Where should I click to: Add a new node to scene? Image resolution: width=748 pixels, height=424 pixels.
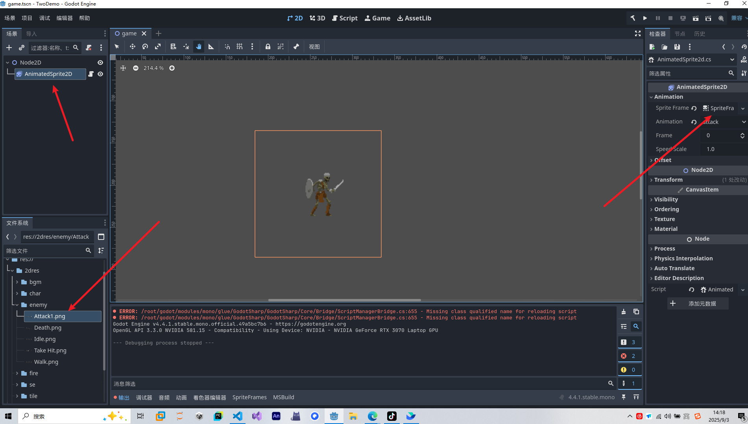pyautogui.click(x=9, y=48)
